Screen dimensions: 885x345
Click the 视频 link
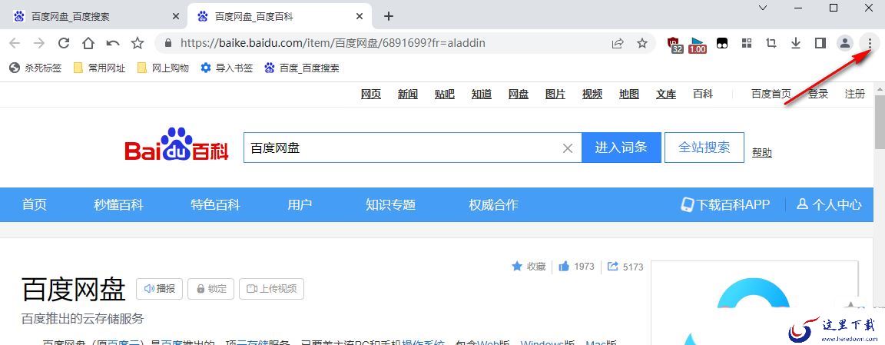[x=592, y=95]
